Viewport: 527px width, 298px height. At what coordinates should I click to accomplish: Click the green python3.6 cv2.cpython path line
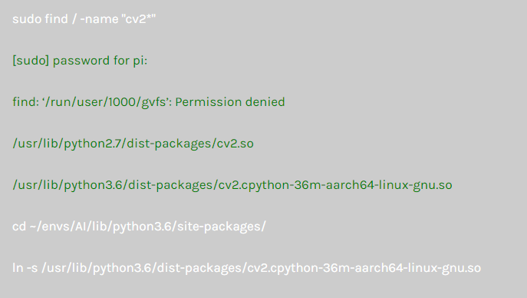pos(232,185)
